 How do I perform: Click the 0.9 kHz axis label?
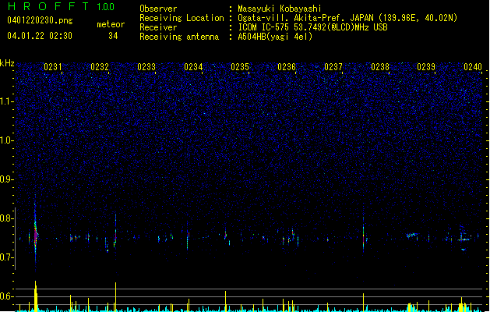(x=7, y=179)
